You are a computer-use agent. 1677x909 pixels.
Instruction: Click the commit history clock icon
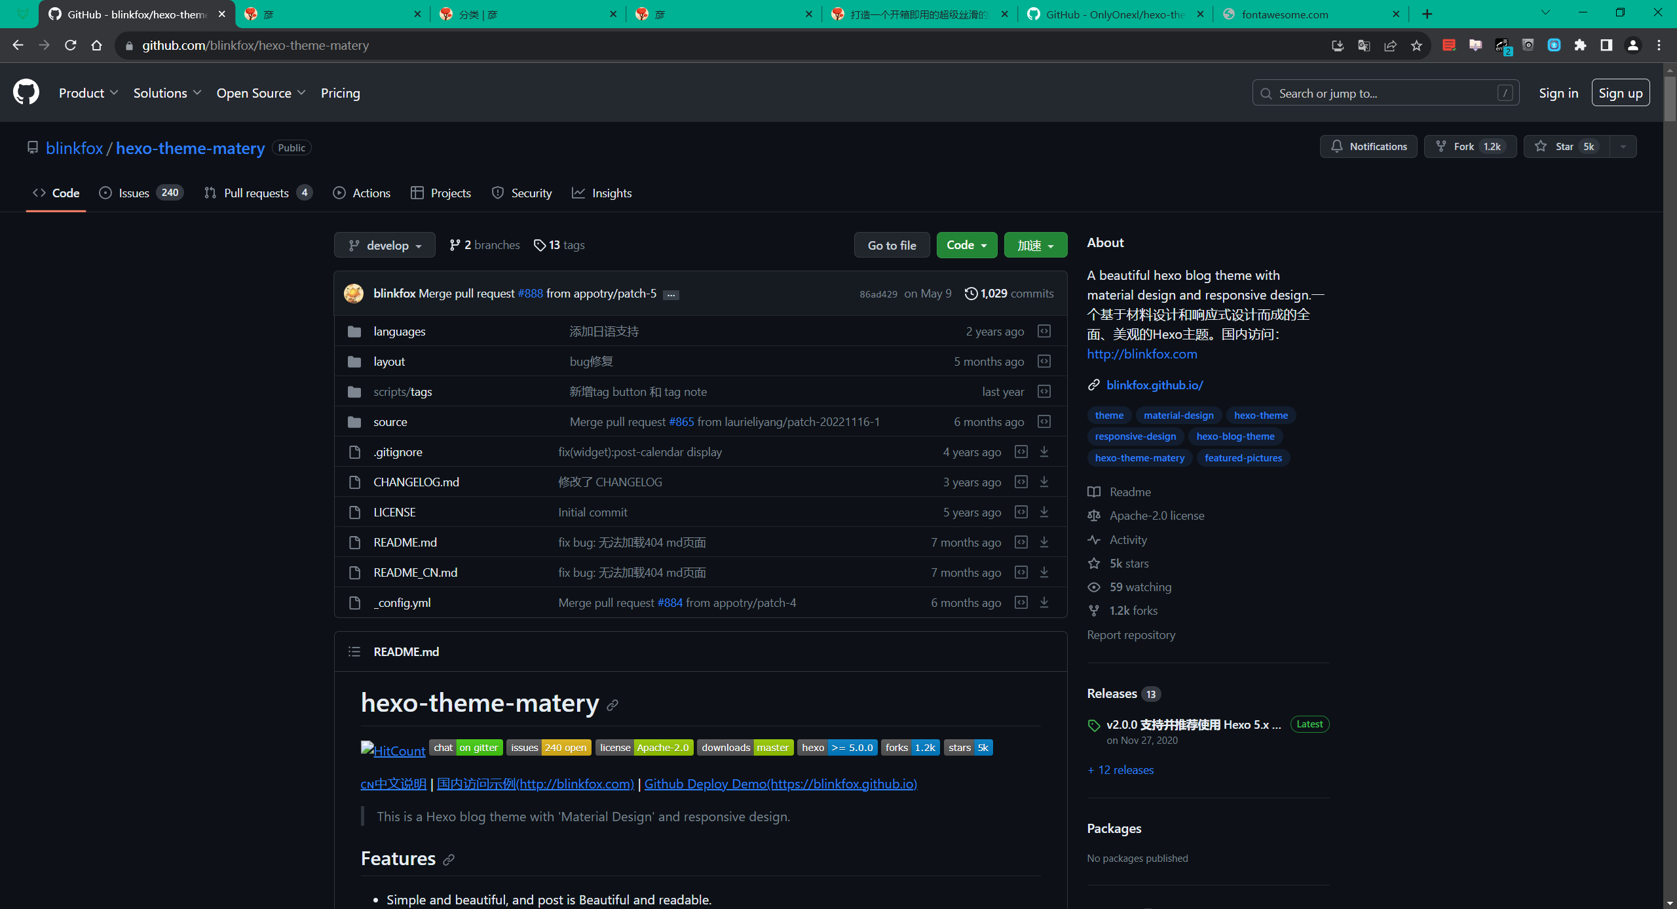(x=971, y=294)
